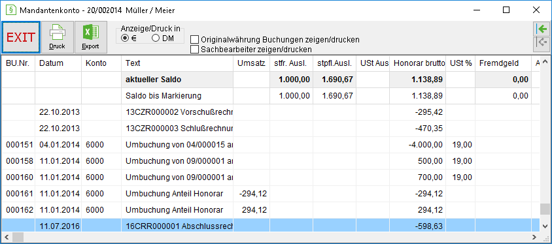Click the highlighted date 11.07.2016
This screenshot has height=244, width=552.
[x=60, y=226]
